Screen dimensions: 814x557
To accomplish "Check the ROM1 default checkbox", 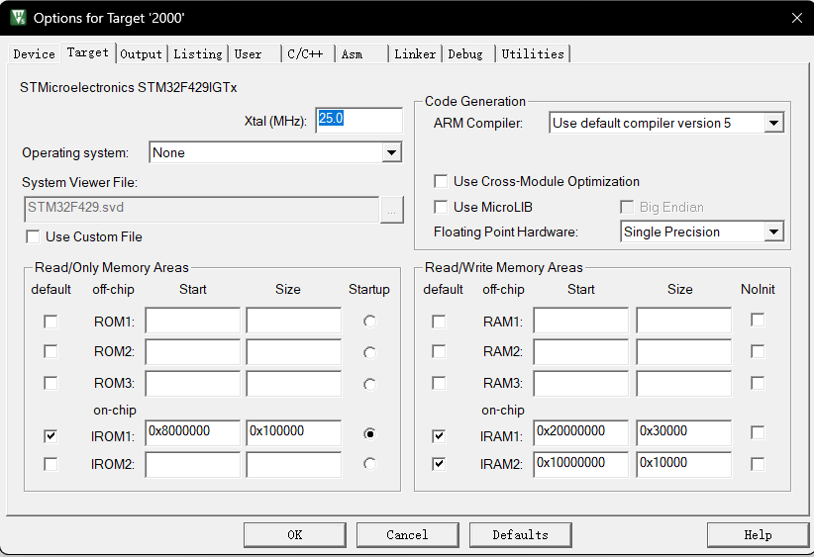I will [x=51, y=322].
